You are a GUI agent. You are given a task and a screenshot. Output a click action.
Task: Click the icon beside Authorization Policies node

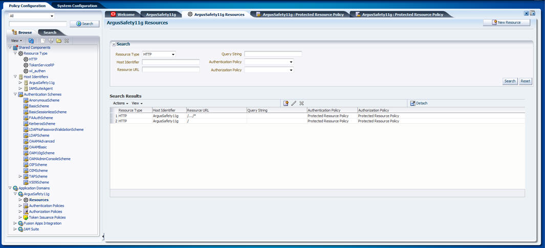click(26, 212)
